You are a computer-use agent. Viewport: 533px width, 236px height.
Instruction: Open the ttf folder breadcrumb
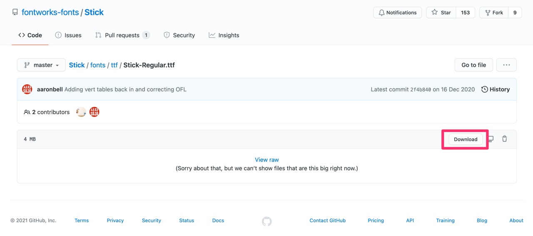[x=114, y=65]
